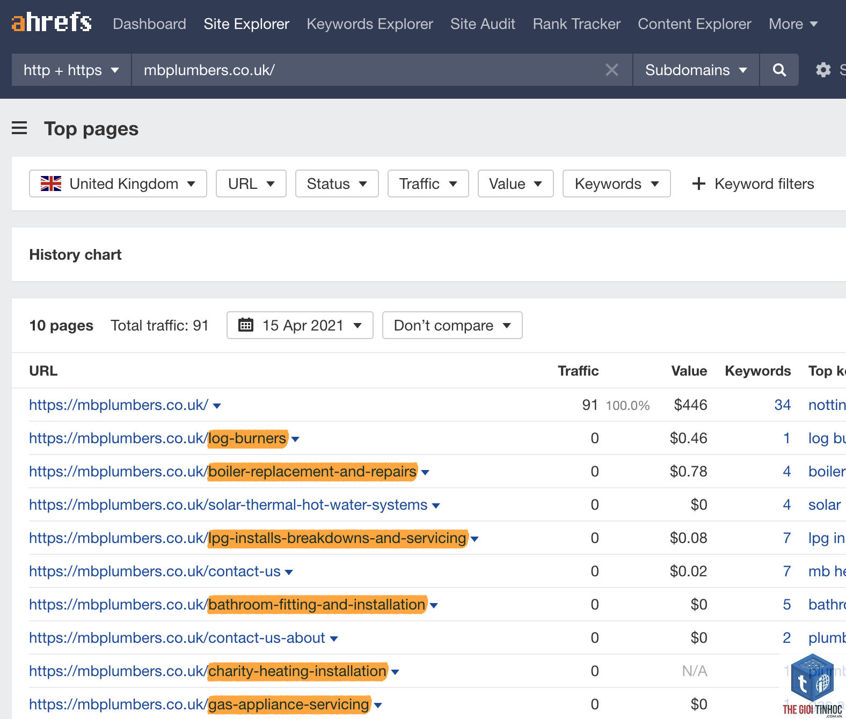Screen dimensions: 846x719
Task: Open the URL filter dropdown
Action: click(x=251, y=184)
